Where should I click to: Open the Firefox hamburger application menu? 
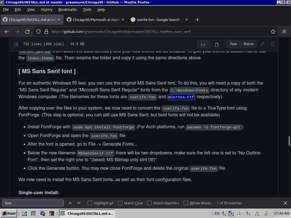tap(284, 32)
